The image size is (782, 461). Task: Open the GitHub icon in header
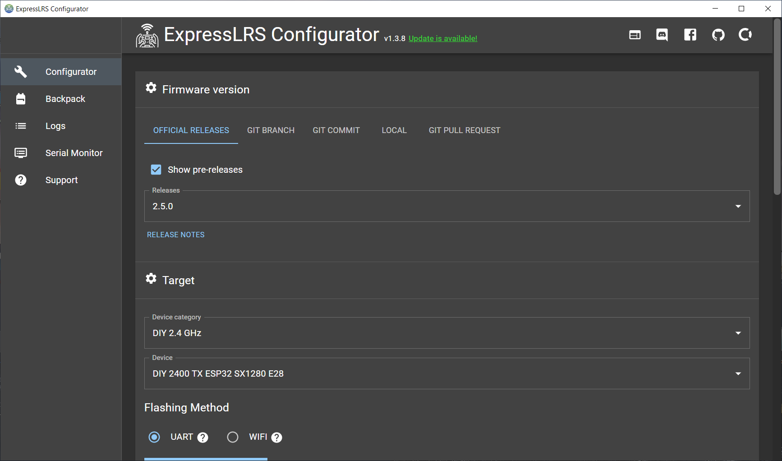(718, 35)
